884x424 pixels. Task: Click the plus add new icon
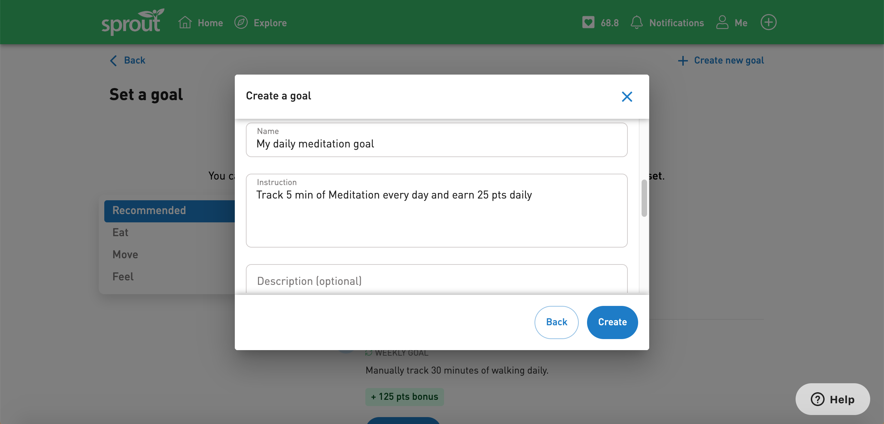tap(768, 22)
